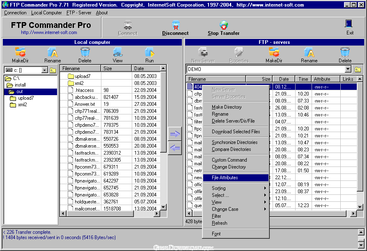Click the local Delete trash icon
Image resolution: width=367 pixels, height=251 pixels.
[85, 52]
